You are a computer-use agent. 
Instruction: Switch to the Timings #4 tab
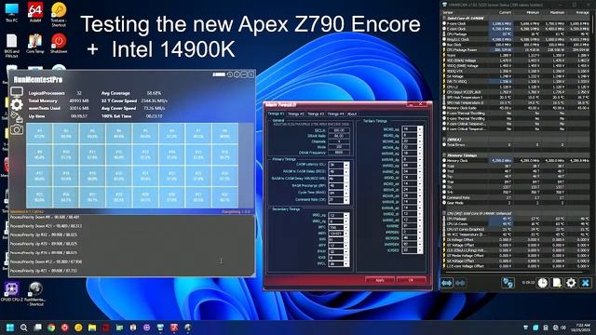(x=335, y=114)
